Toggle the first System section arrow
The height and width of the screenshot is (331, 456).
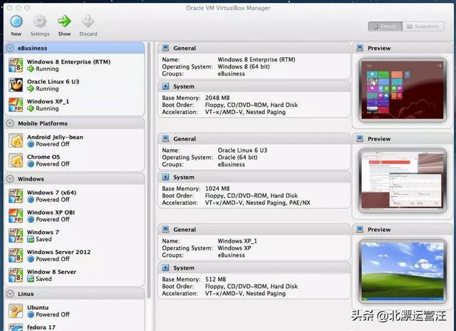coord(165,86)
